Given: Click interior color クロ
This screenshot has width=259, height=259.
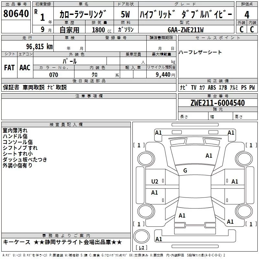Looking at the screenshot, I should pyautogui.click(x=95, y=75).
